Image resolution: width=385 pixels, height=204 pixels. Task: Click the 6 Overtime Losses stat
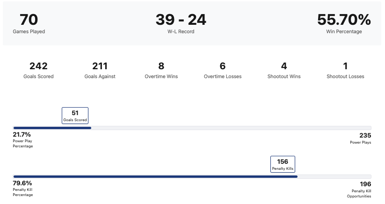coord(223,70)
